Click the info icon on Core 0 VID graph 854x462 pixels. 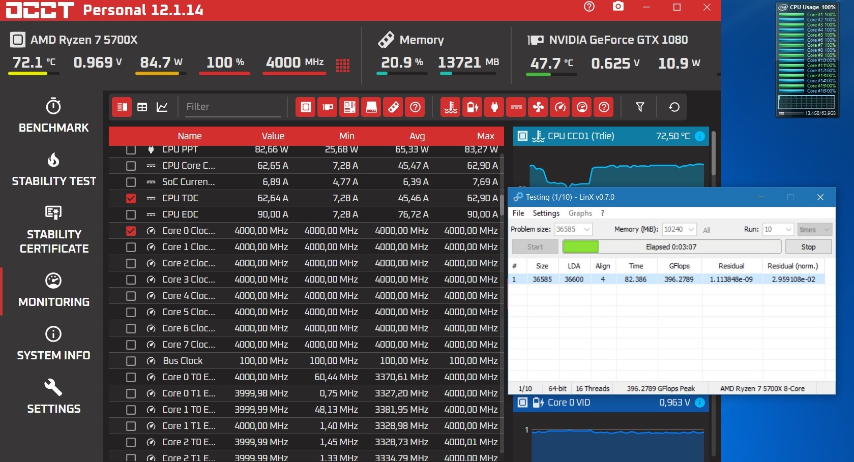[x=700, y=403]
